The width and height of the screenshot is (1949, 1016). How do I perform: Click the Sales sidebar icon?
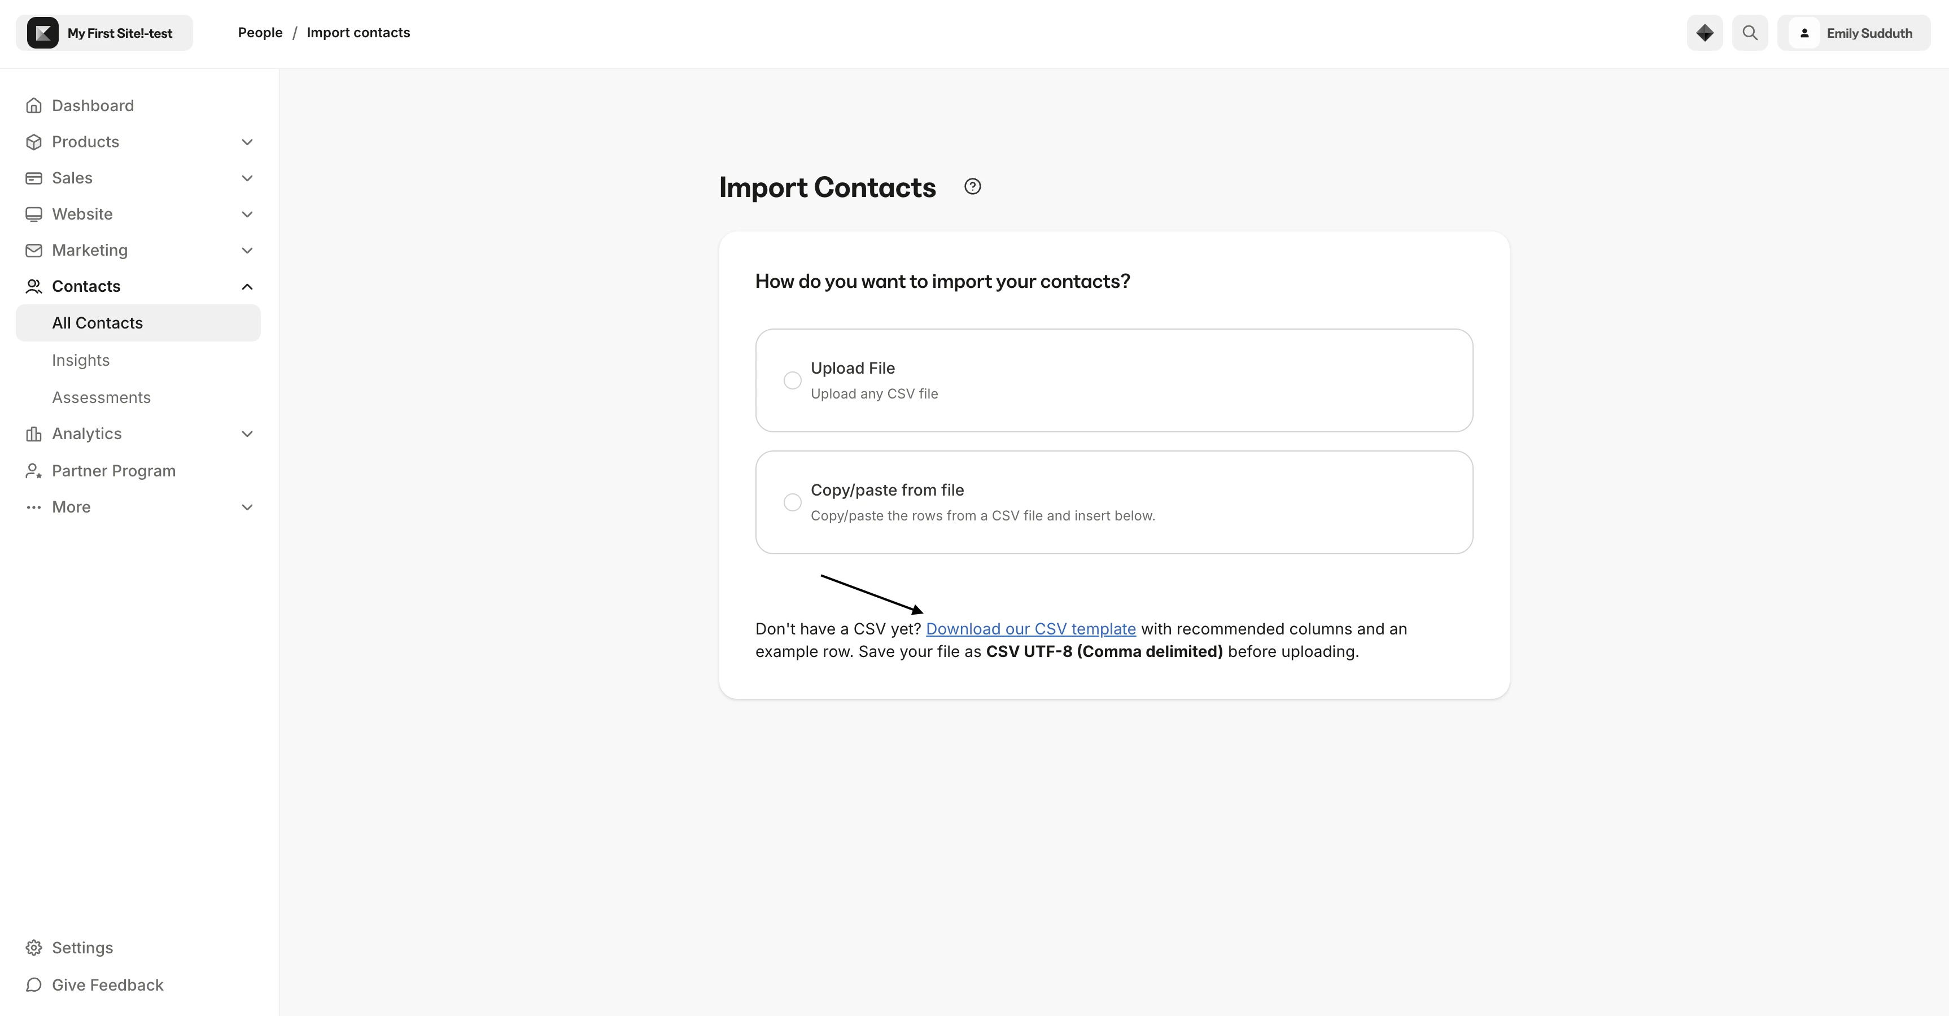tap(34, 177)
